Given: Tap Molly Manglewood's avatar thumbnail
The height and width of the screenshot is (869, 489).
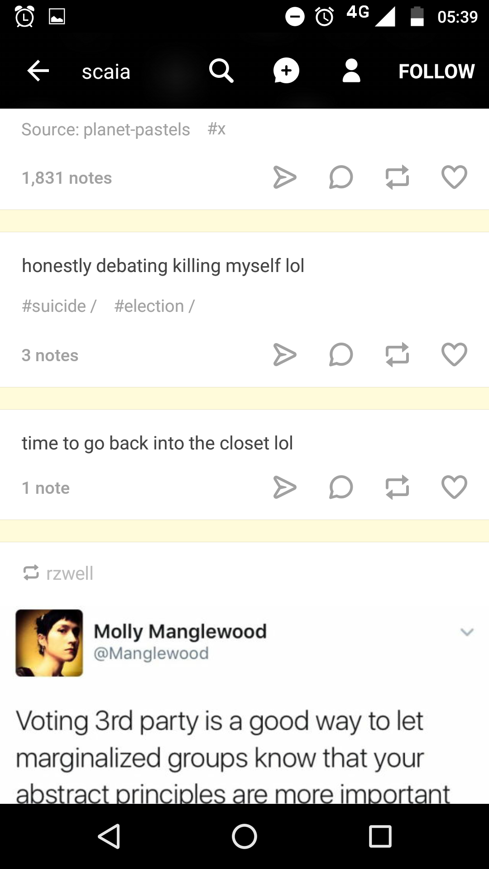Looking at the screenshot, I should (49, 643).
